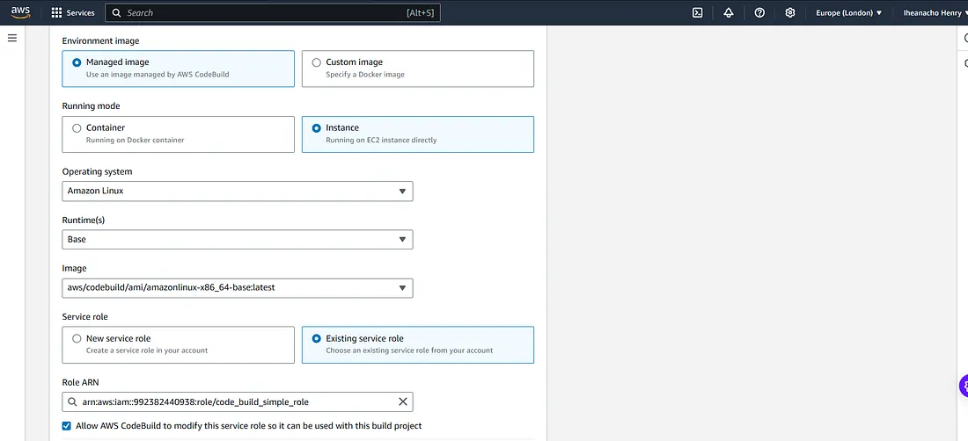Uncheck Allow AWS CodeBuild to modify role
Image resolution: width=968 pixels, height=441 pixels.
67,425
